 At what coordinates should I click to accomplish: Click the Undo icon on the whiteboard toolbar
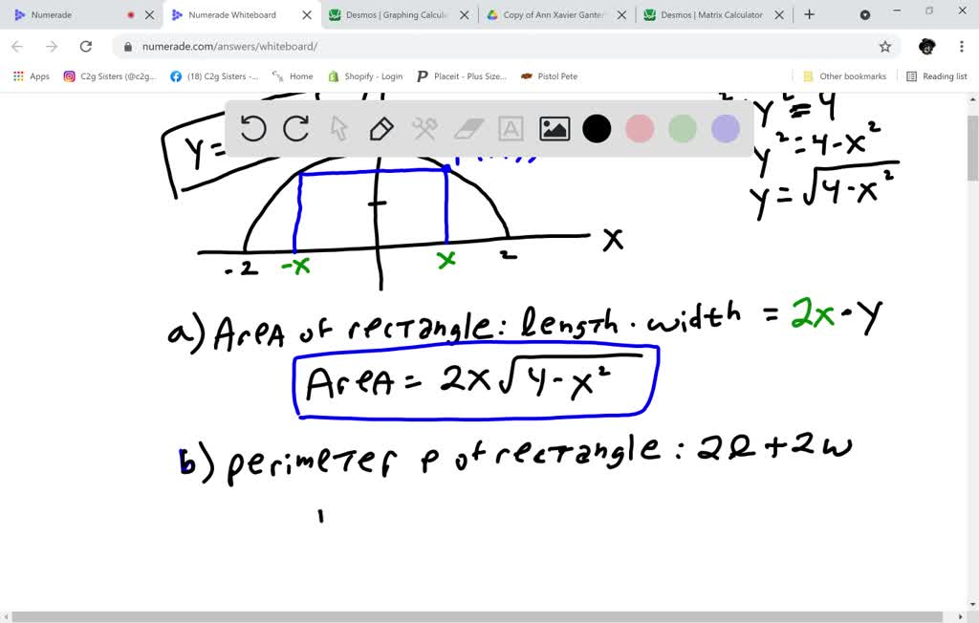[x=253, y=128]
